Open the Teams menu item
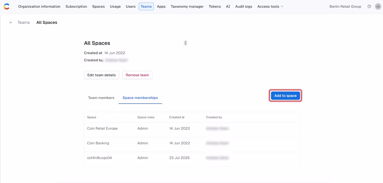Viewport: 383px width, 183px height. (x=146, y=6)
